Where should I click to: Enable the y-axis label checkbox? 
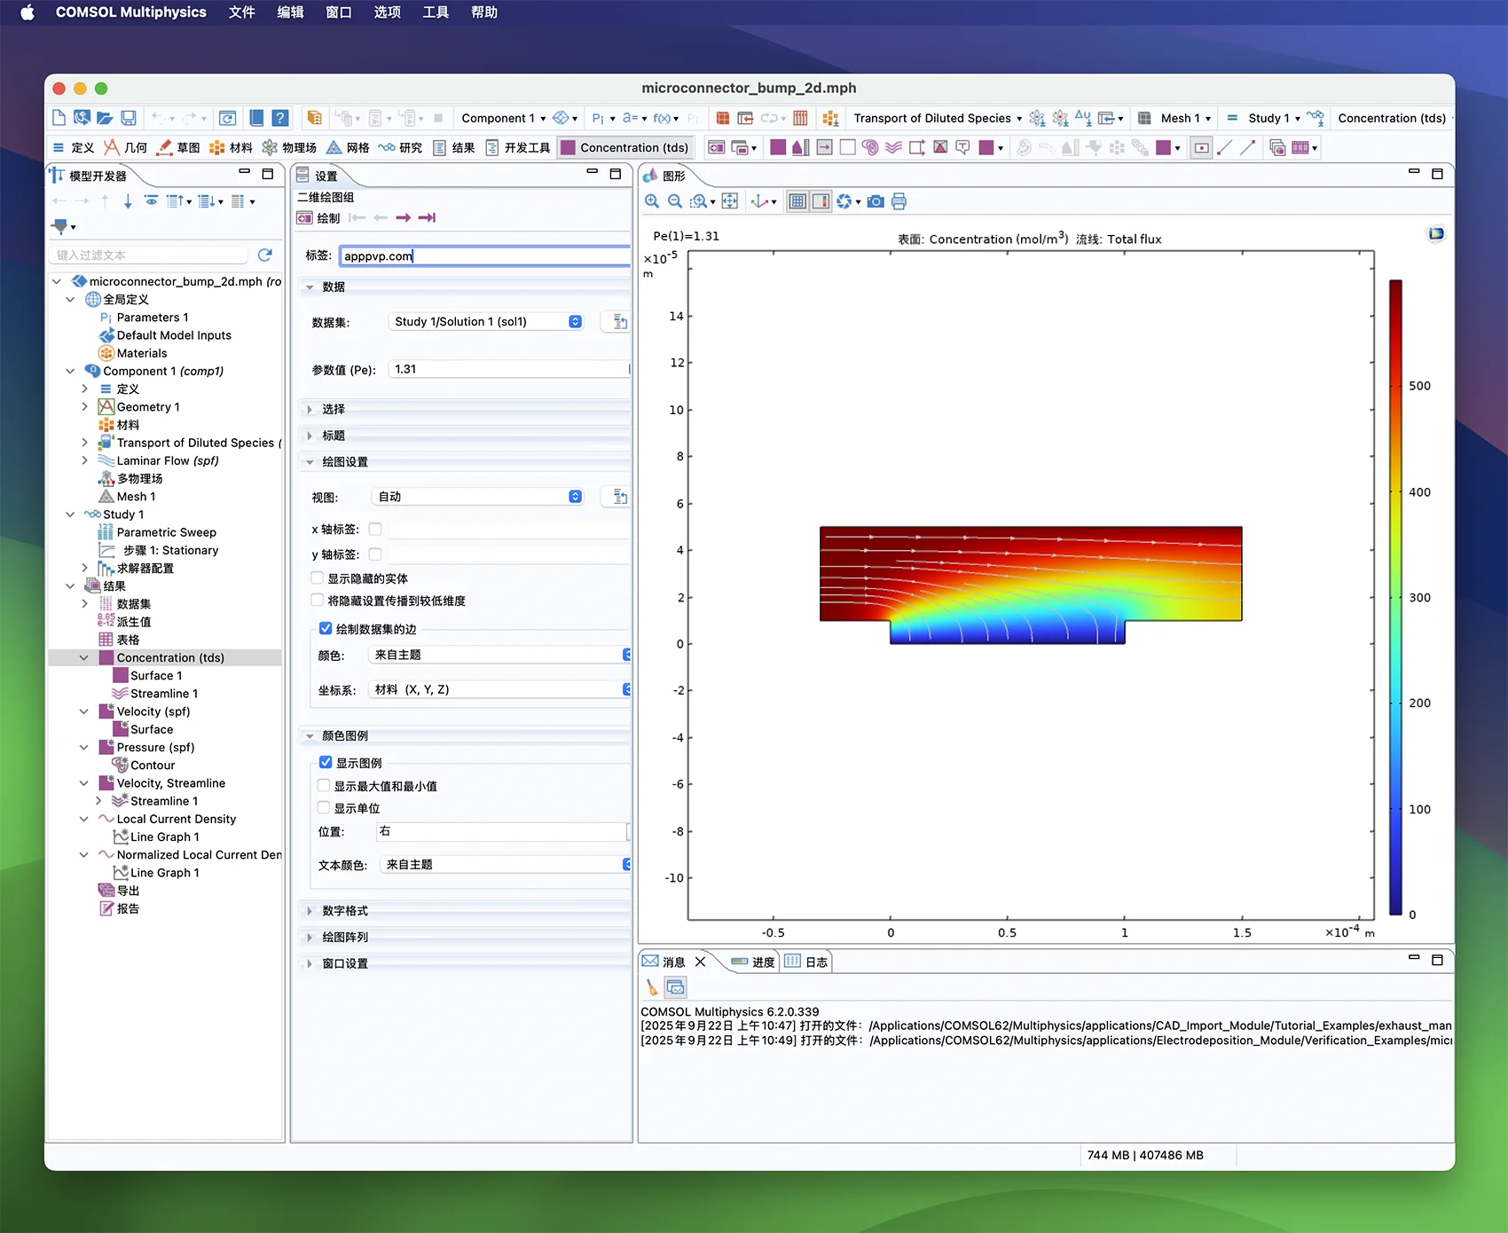(375, 554)
